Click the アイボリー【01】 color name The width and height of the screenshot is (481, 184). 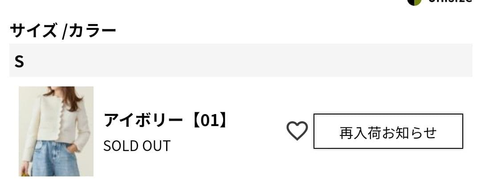166,120
